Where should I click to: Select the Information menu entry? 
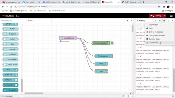(160, 25)
